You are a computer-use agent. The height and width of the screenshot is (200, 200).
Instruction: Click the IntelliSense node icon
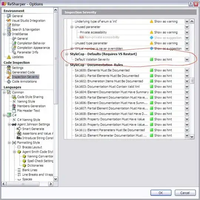tap(9, 34)
